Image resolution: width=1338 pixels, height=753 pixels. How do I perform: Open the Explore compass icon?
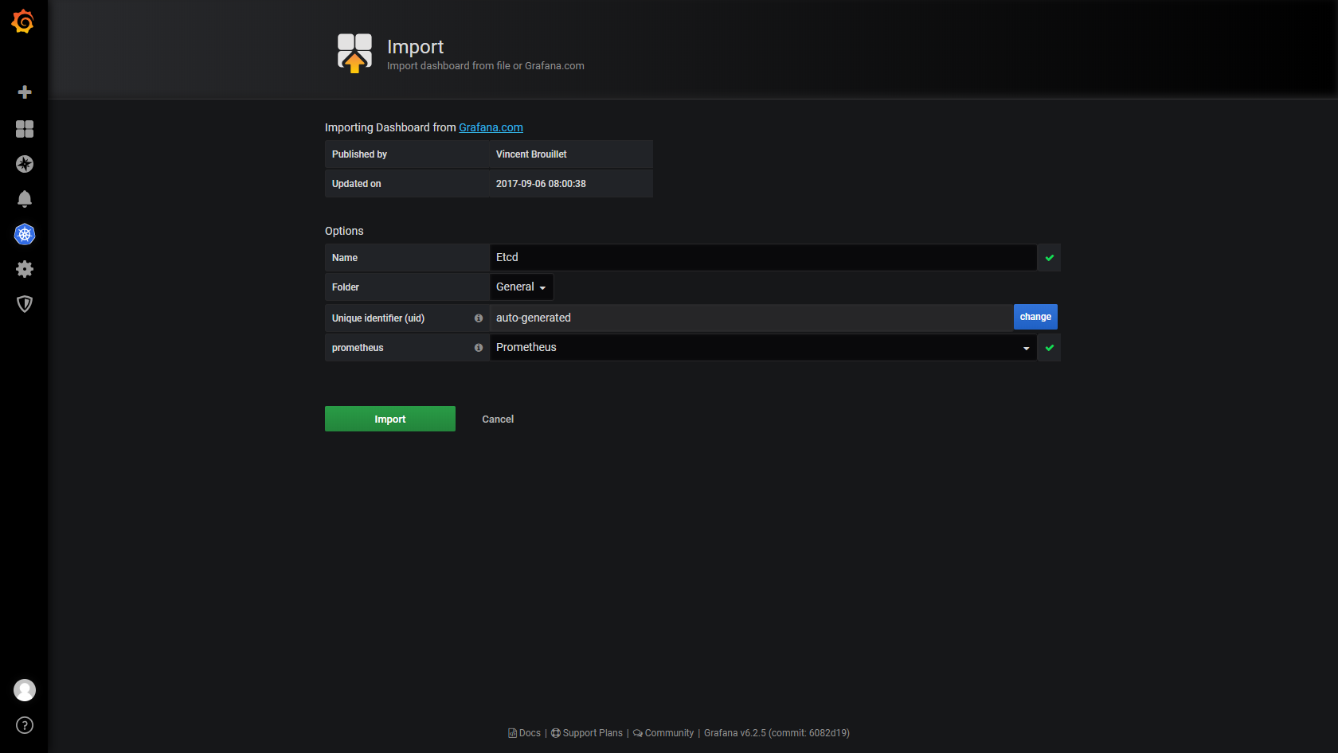[25, 164]
